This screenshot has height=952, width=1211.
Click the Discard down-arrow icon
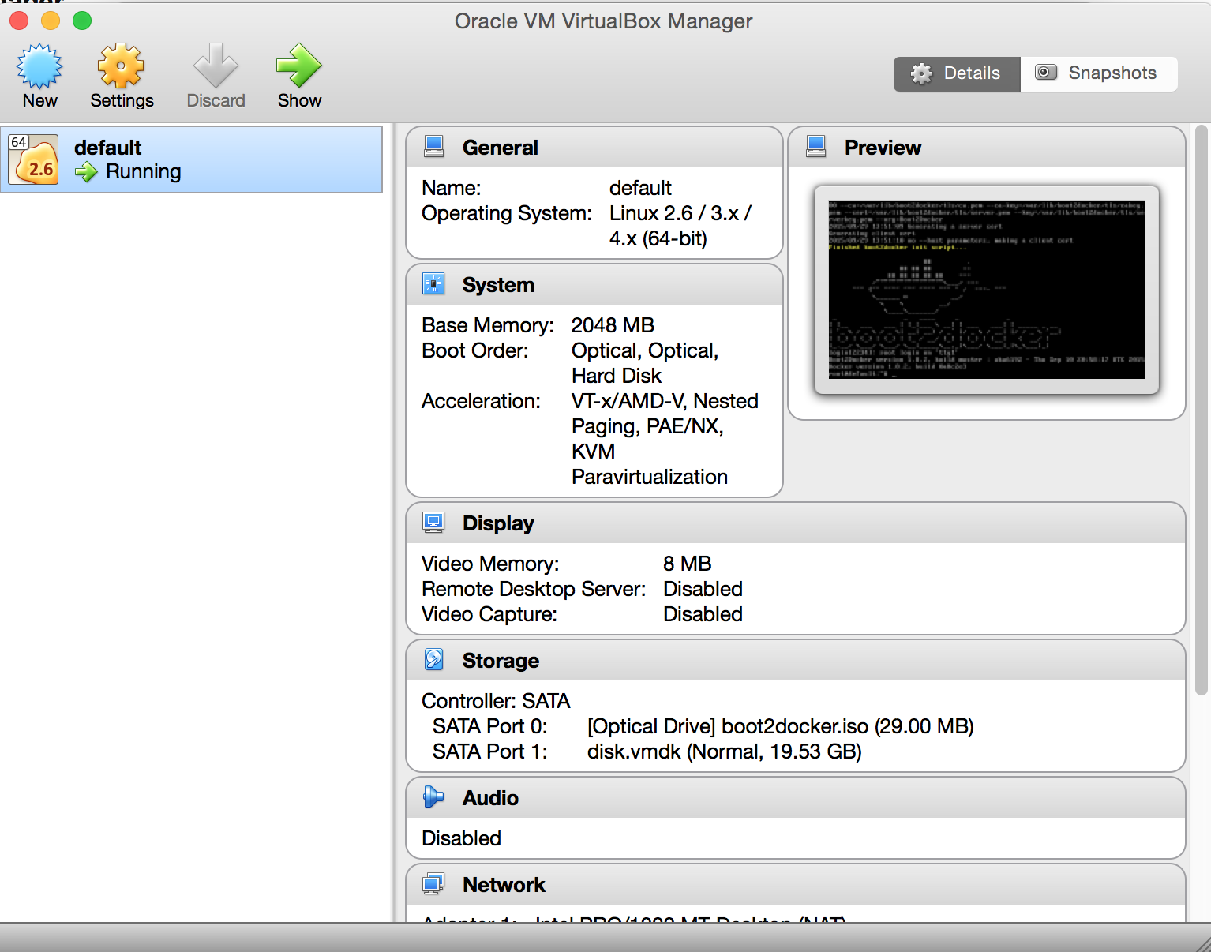tap(216, 66)
